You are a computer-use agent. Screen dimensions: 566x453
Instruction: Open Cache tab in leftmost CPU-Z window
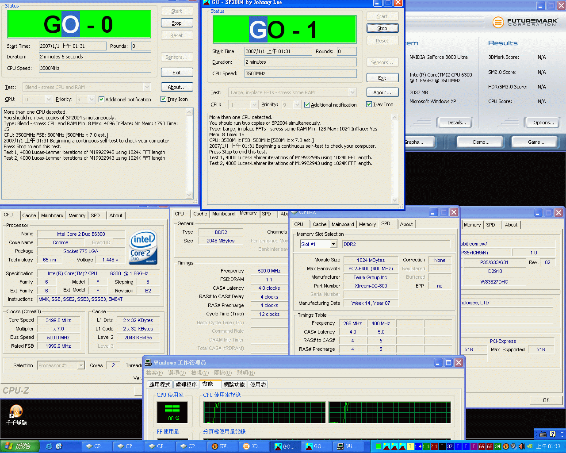[29, 215]
